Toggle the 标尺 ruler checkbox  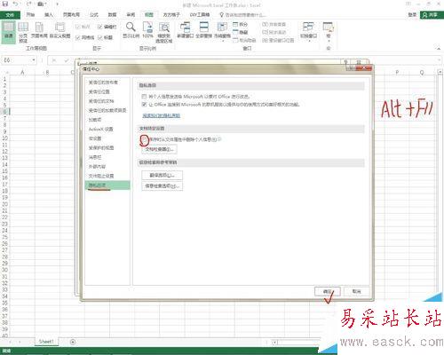(77, 27)
